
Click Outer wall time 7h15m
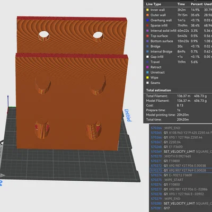pos(182,15)
